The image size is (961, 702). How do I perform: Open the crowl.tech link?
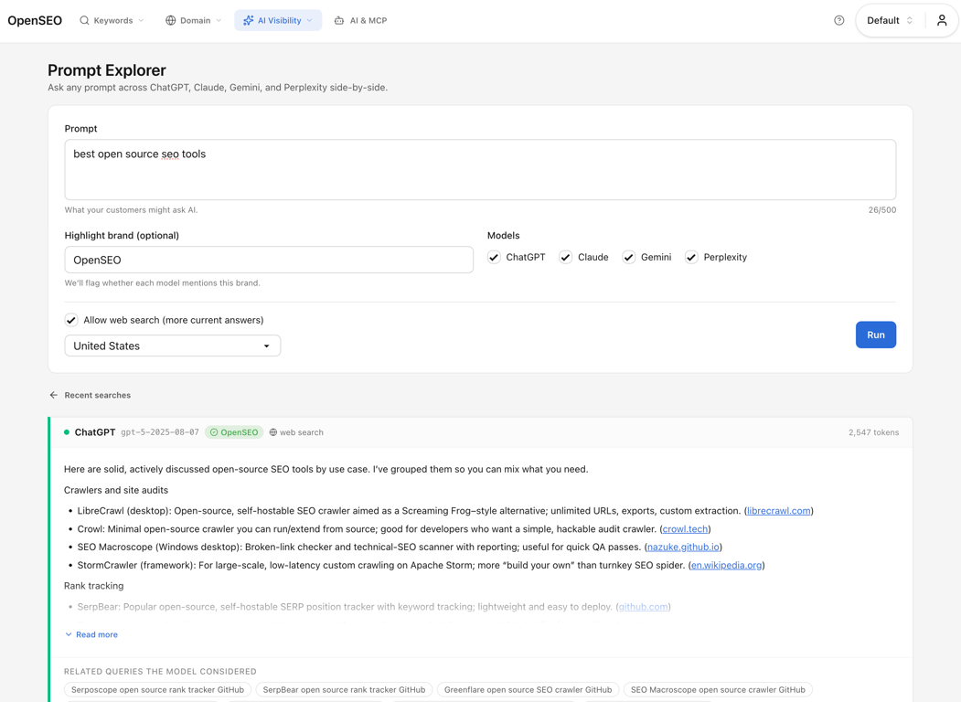(685, 528)
